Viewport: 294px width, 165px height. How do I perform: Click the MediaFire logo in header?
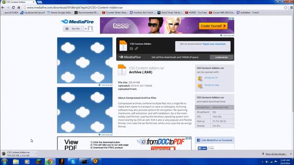coord(77,22)
